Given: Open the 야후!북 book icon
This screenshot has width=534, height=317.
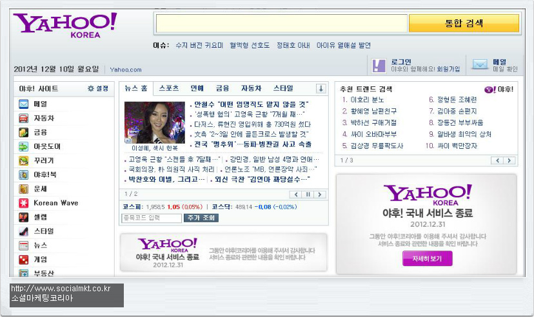Looking at the screenshot, I should (23, 175).
